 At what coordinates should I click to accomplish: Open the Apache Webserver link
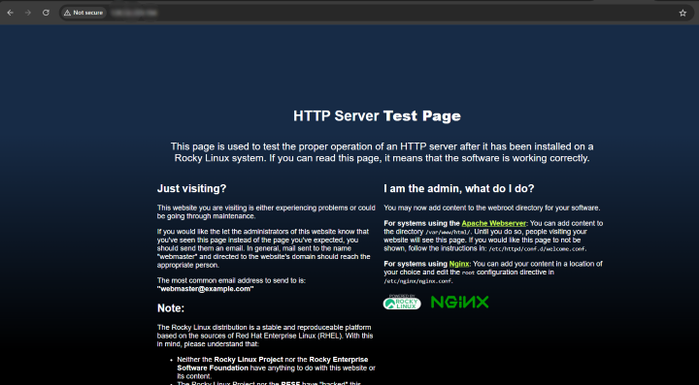pyautogui.click(x=493, y=223)
